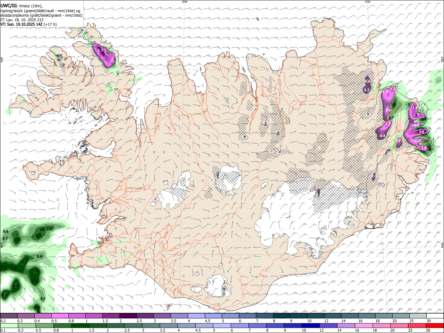Select the 'slydda/snjókoma' snow legend description line
Viewport: 444px width, 333px height.
coord(41,15)
